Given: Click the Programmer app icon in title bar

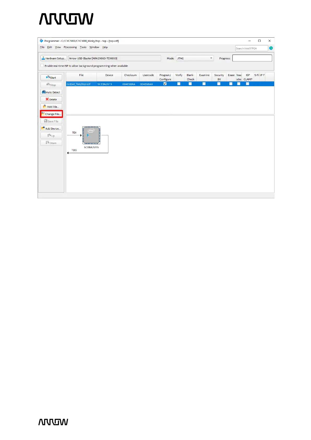Looking at the screenshot, I should (41, 41).
